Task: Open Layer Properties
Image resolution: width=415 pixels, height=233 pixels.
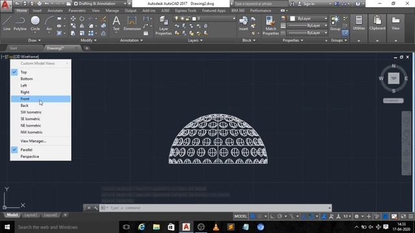Action: [x=163, y=25]
